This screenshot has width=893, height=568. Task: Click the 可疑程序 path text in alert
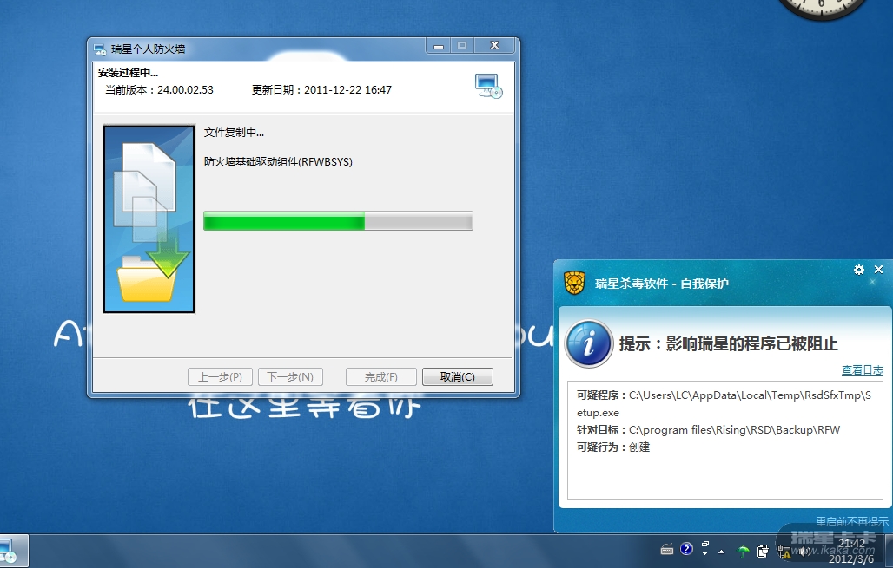click(x=724, y=404)
